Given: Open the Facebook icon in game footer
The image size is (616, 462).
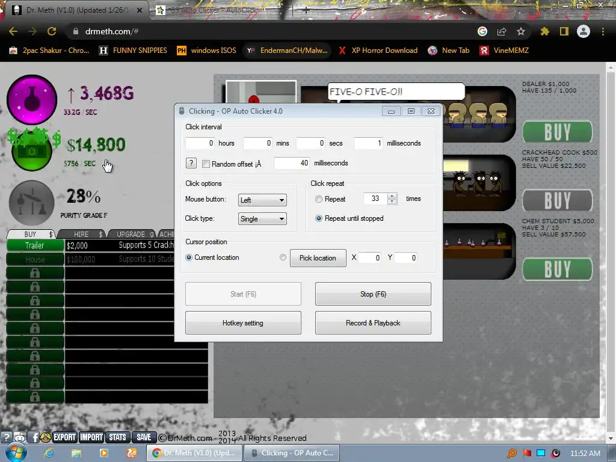Looking at the screenshot, I should (x=34, y=437).
